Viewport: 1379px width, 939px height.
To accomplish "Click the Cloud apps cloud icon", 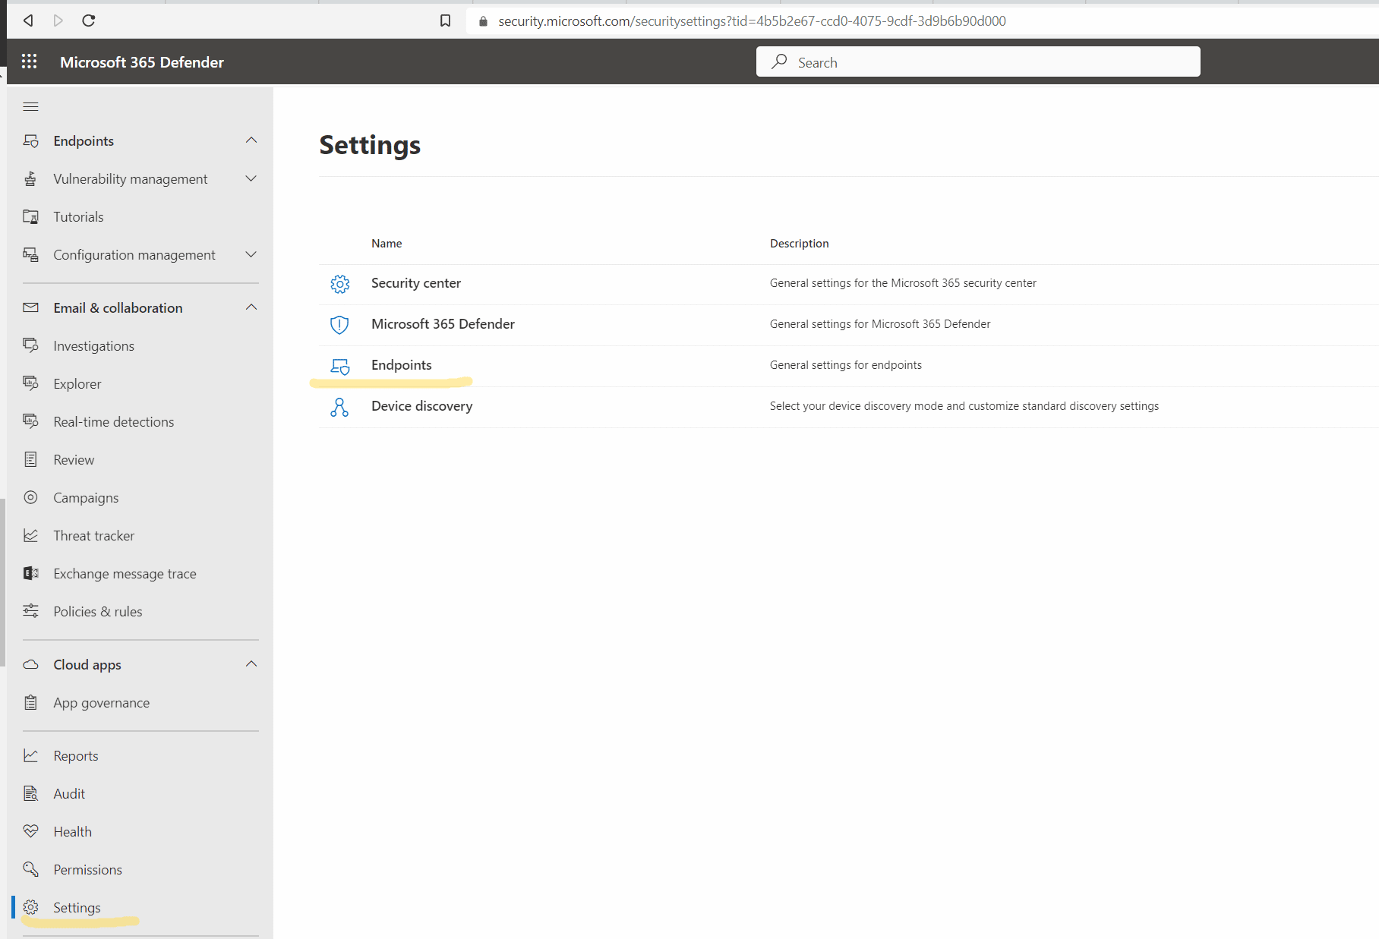I will pyautogui.click(x=30, y=664).
